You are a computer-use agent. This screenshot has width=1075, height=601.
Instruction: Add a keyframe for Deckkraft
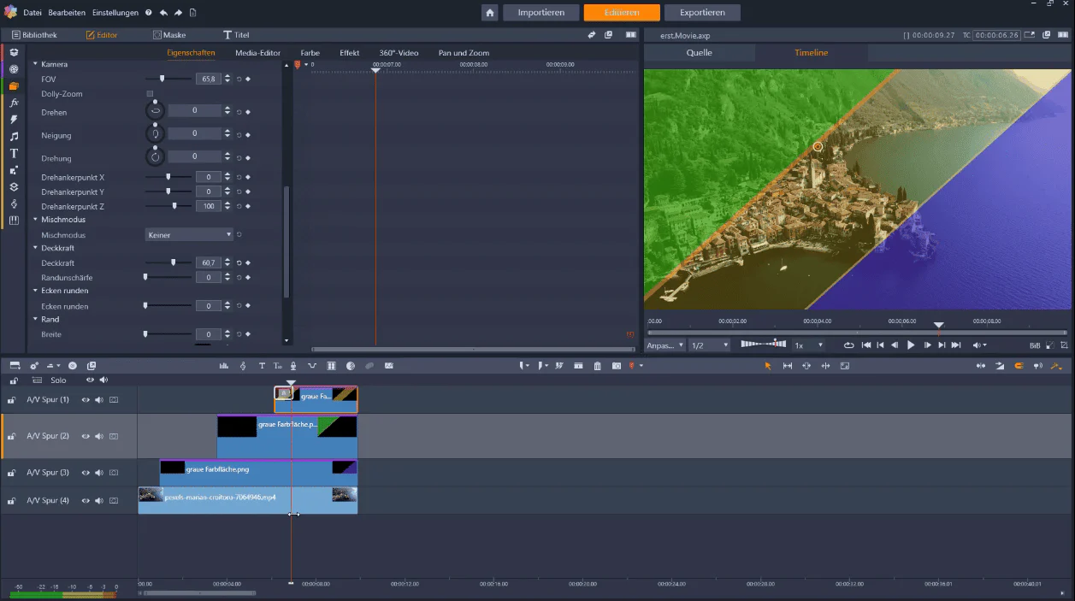(248, 263)
